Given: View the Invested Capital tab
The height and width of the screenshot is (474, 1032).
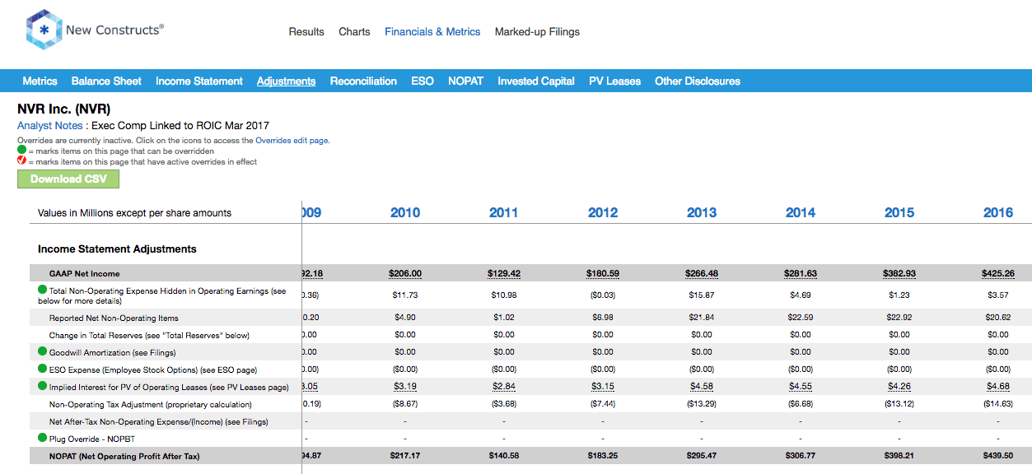Looking at the screenshot, I should [x=536, y=81].
